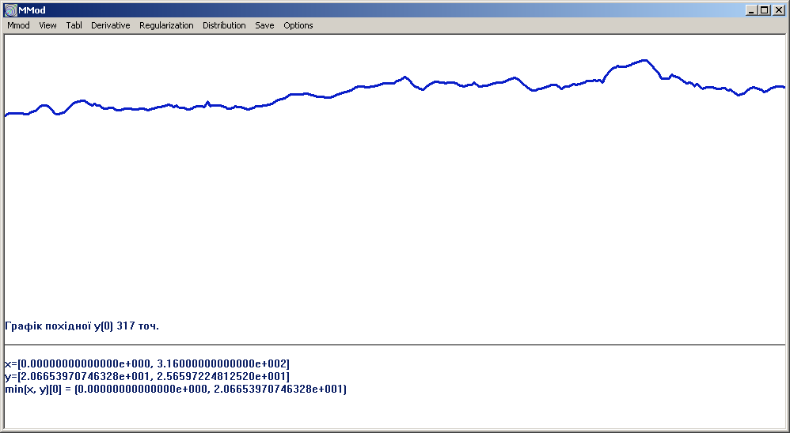Click the y range text line
790x433 pixels.
pyautogui.click(x=147, y=376)
